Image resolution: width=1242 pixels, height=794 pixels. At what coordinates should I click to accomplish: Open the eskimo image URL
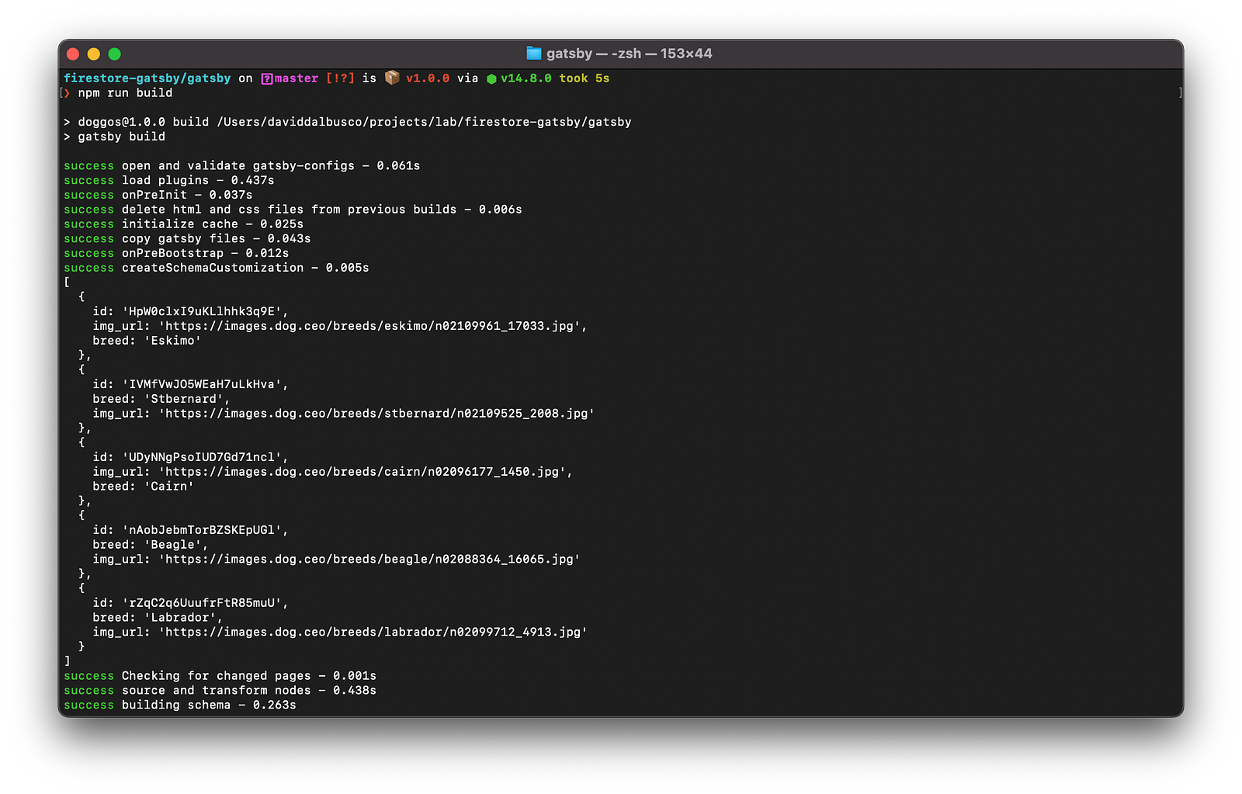369,326
